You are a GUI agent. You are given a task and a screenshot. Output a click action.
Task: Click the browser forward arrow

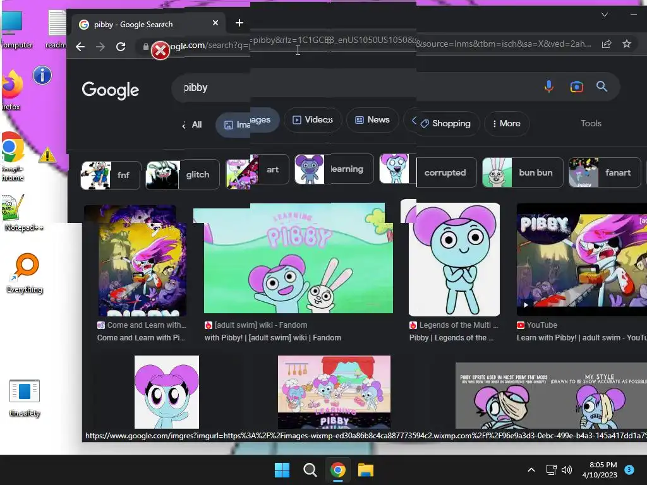click(100, 47)
